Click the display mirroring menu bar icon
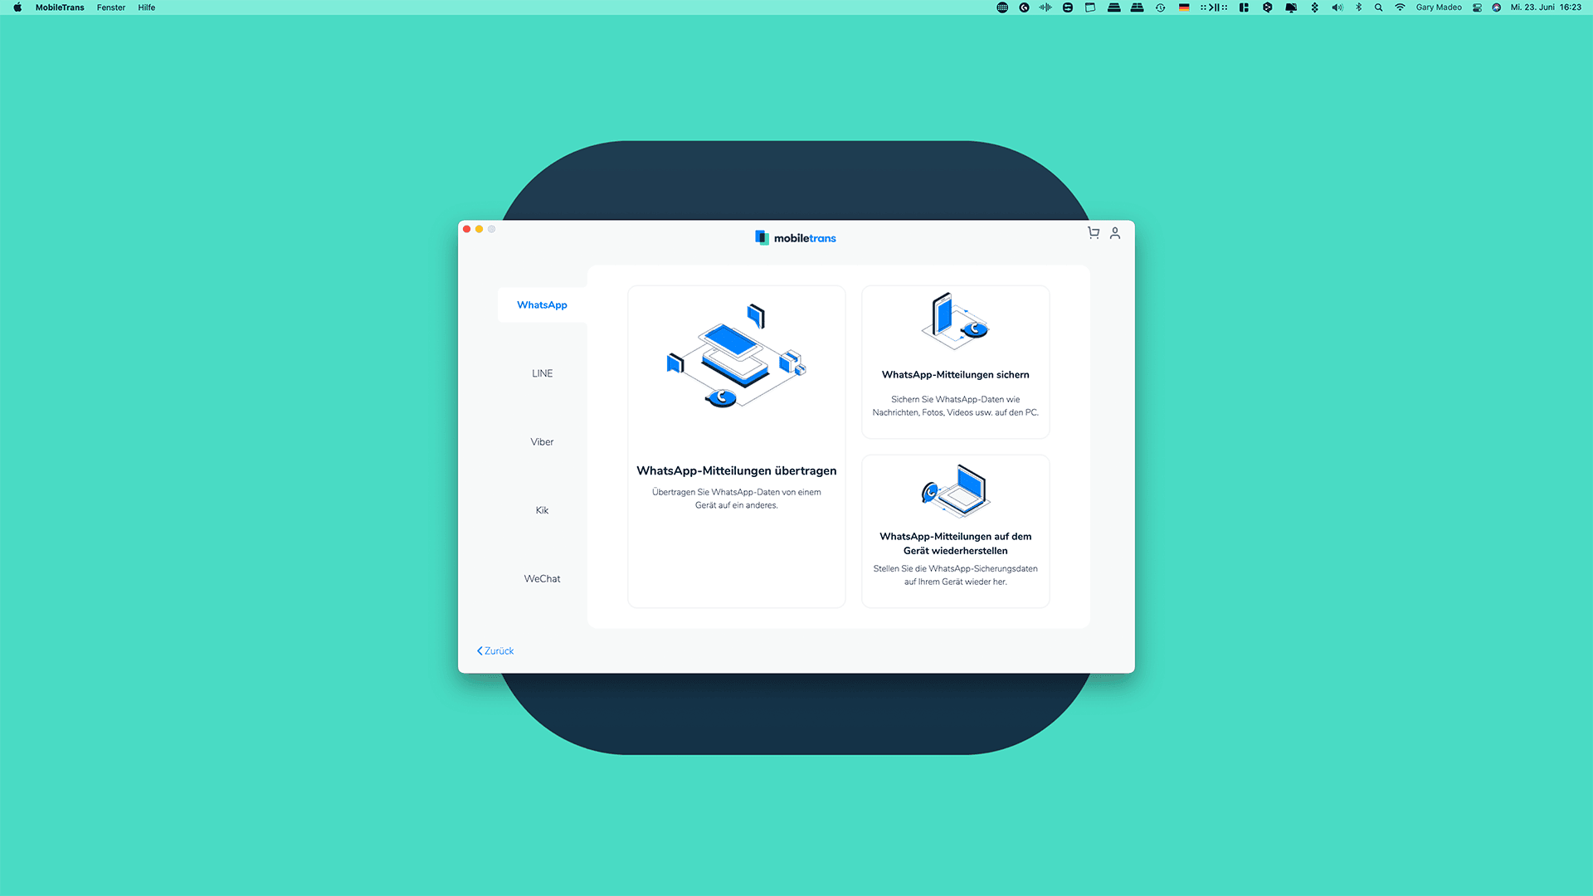 tap(1291, 7)
